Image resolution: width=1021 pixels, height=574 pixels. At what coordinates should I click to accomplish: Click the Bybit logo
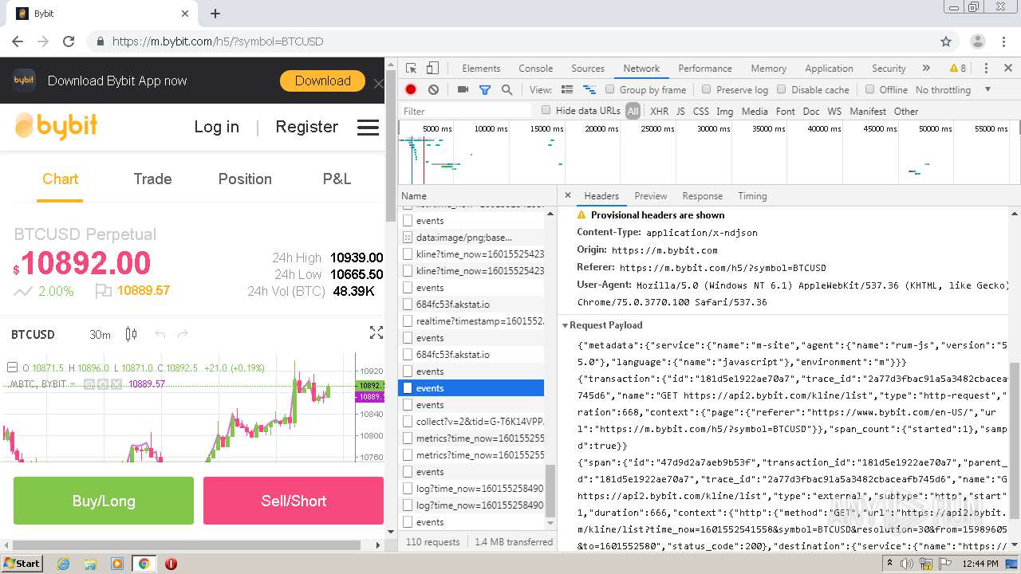tap(57, 126)
